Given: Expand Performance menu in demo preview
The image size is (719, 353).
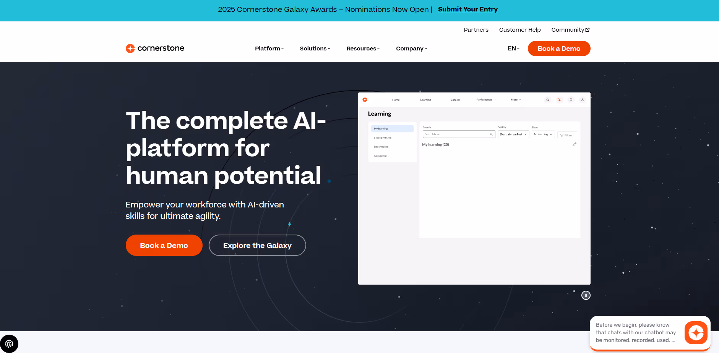Looking at the screenshot, I should point(485,100).
